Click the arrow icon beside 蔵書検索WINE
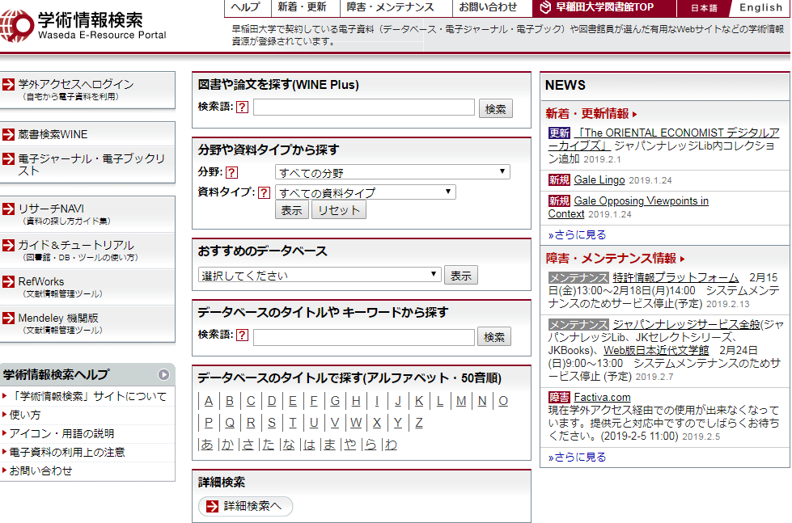 [9, 134]
